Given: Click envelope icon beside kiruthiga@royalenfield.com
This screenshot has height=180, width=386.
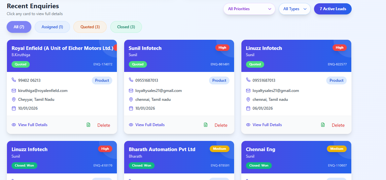Looking at the screenshot, I should coord(14,90).
